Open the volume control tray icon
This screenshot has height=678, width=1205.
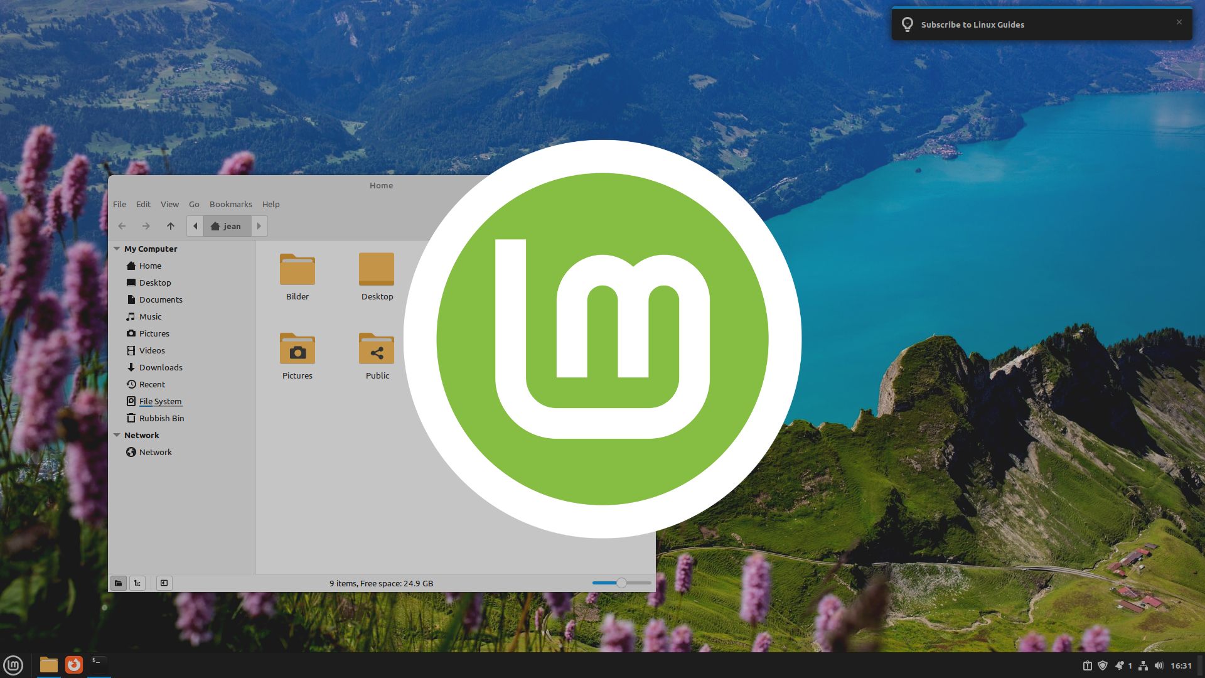(1159, 665)
